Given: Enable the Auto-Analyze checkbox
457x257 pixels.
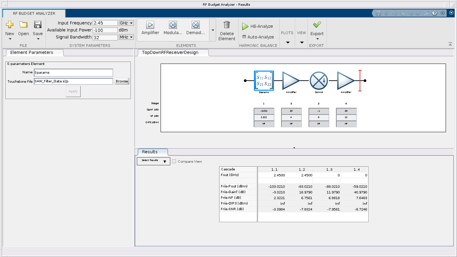Looking at the screenshot, I should tap(244, 37).
